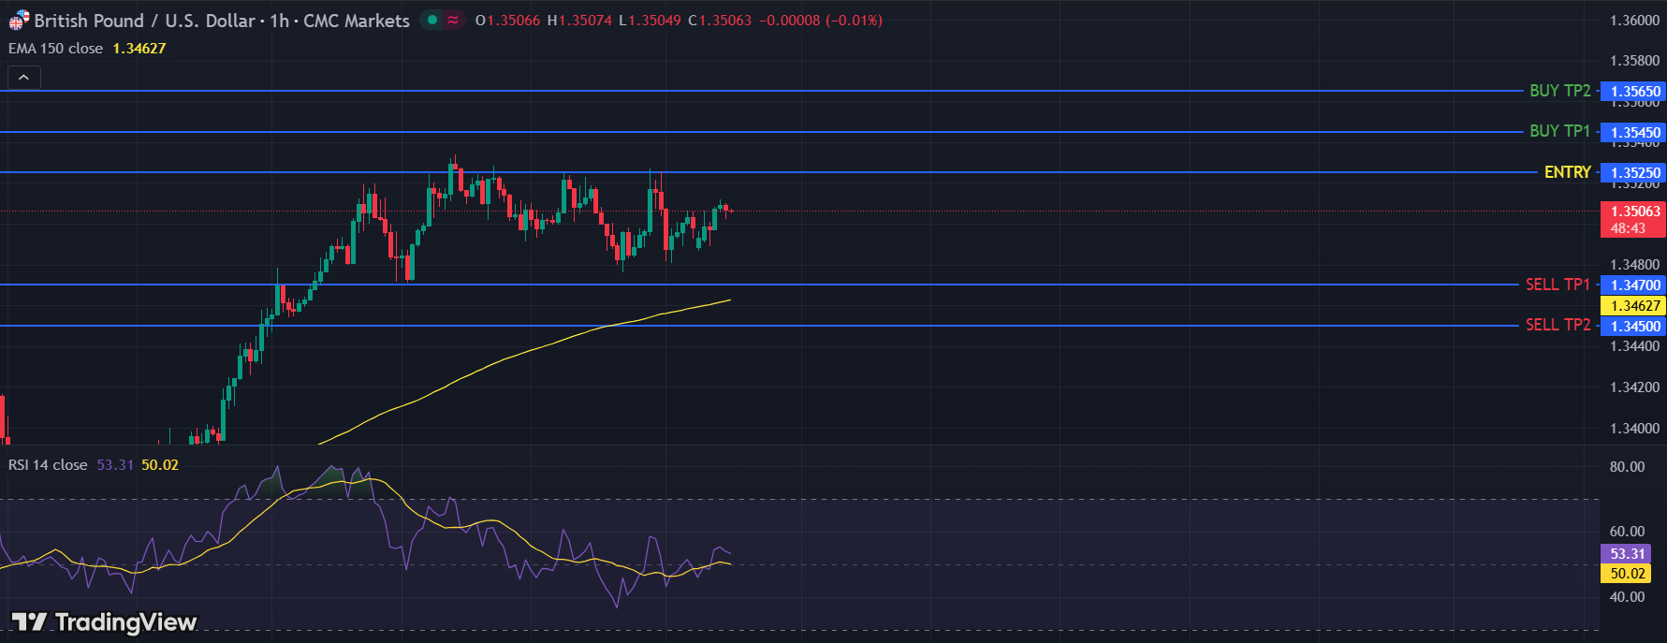1667x643 pixels.
Task: Collapse the indicator legend with the chevron
Action: click(23, 78)
